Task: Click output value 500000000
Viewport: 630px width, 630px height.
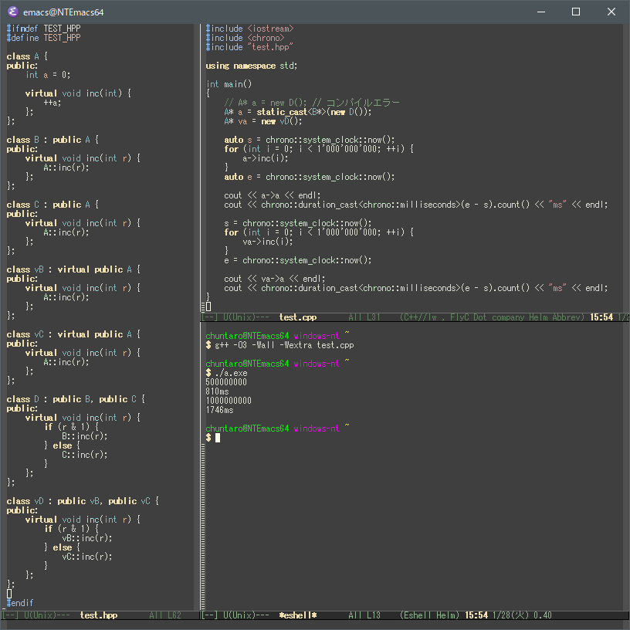Action: coord(226,382)
